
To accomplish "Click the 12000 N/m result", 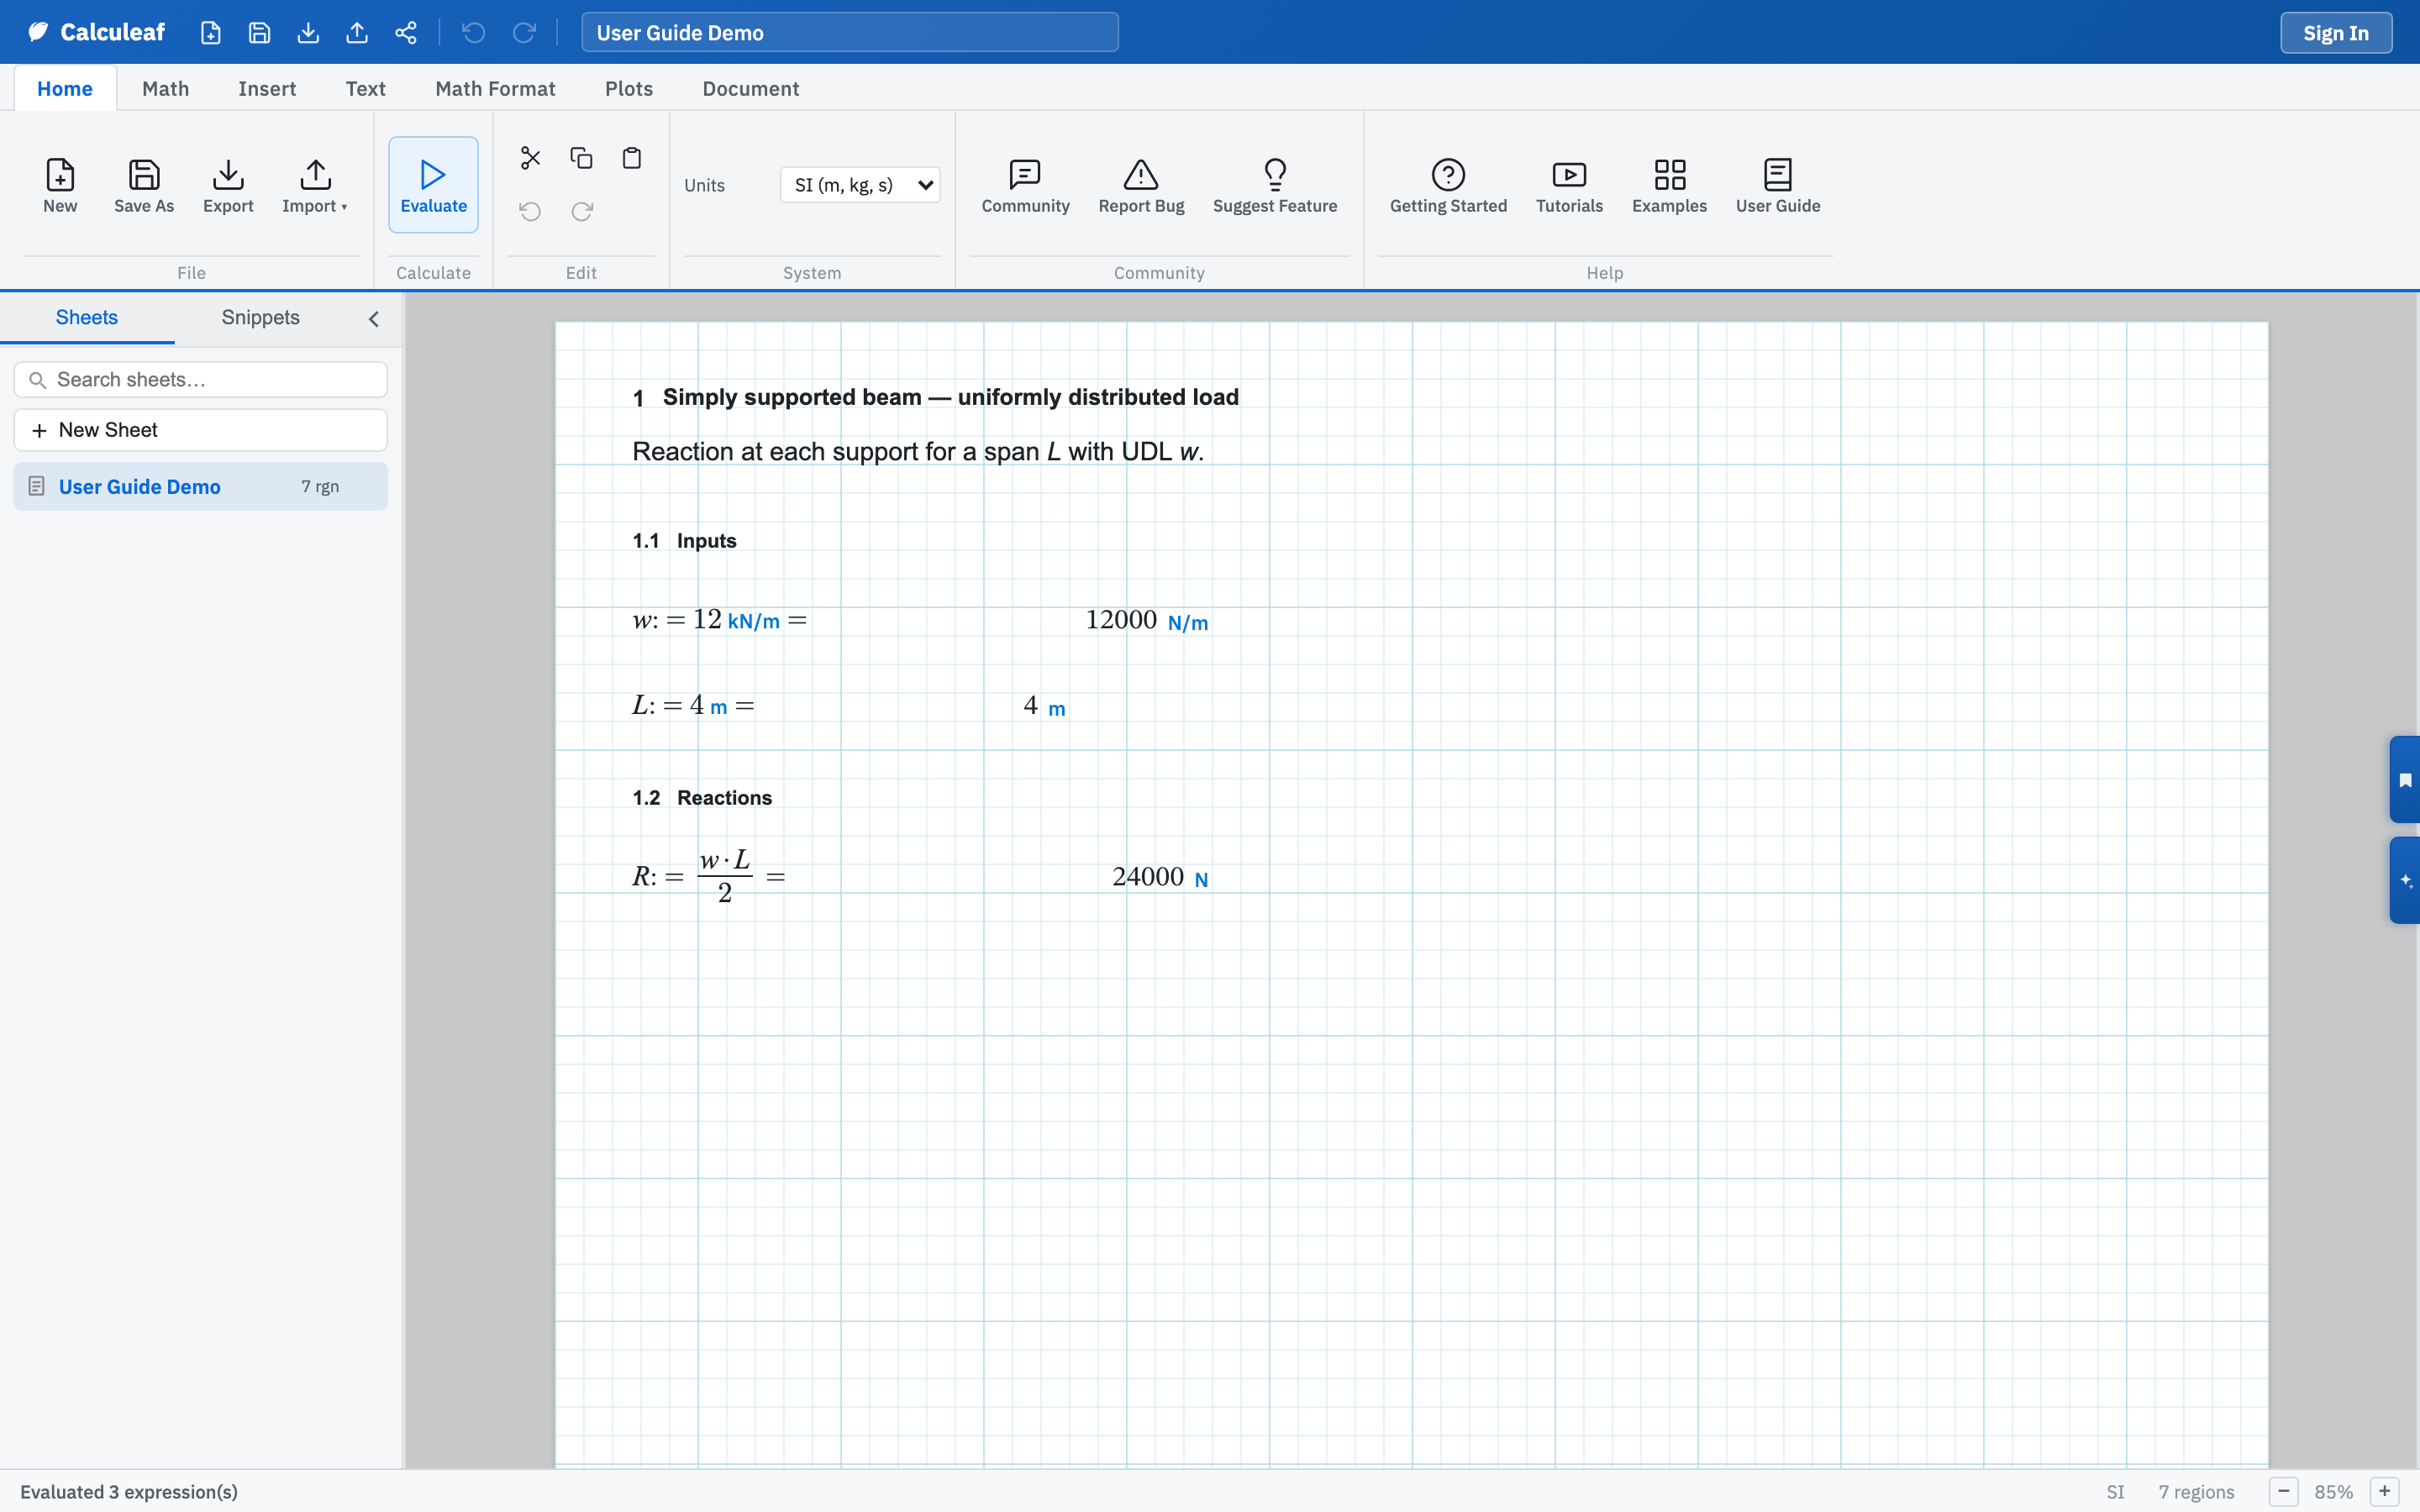I will pos(1147,621).
